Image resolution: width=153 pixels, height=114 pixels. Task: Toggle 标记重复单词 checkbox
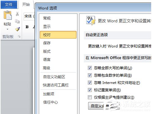point(90,90)
